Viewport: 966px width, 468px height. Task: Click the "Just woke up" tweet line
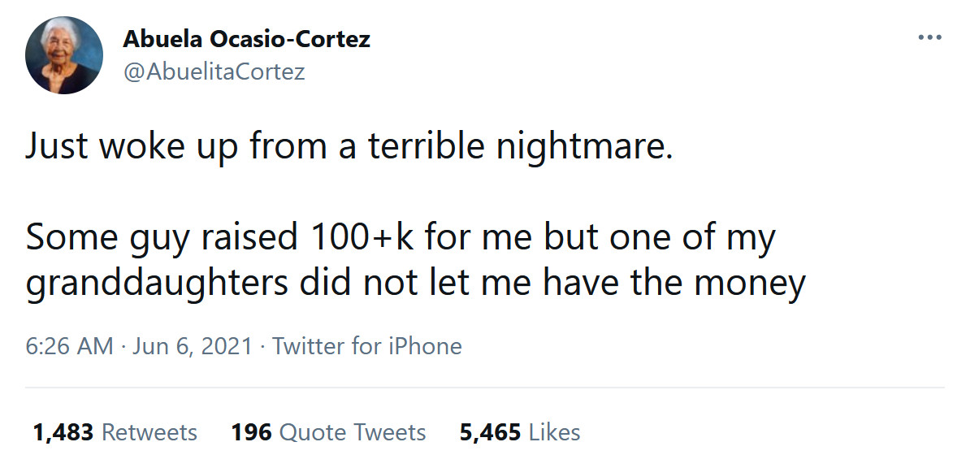tap(349, 148)
